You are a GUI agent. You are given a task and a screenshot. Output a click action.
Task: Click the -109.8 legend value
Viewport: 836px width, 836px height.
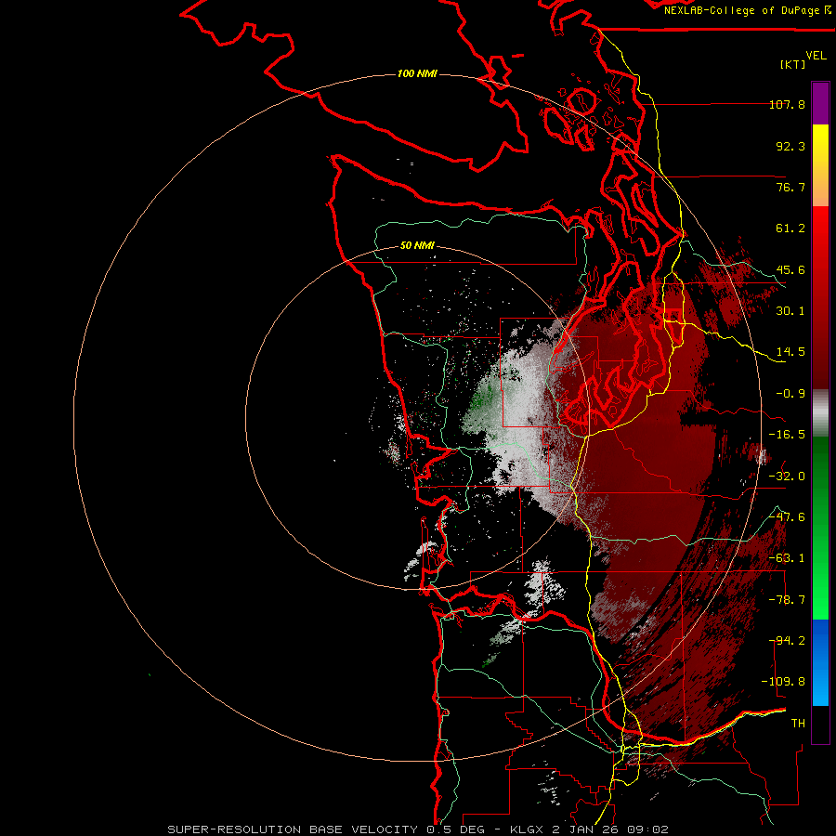pyautogui.click(x=783, y=682)
